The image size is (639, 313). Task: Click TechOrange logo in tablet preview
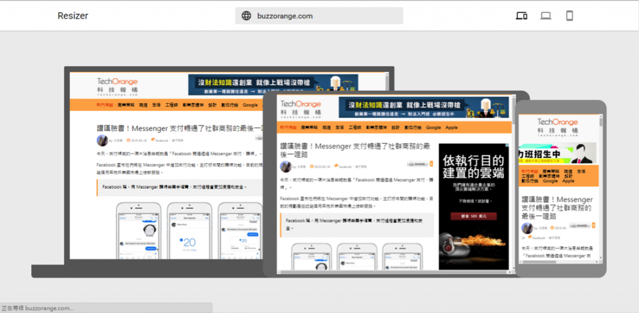coord(301,108)
